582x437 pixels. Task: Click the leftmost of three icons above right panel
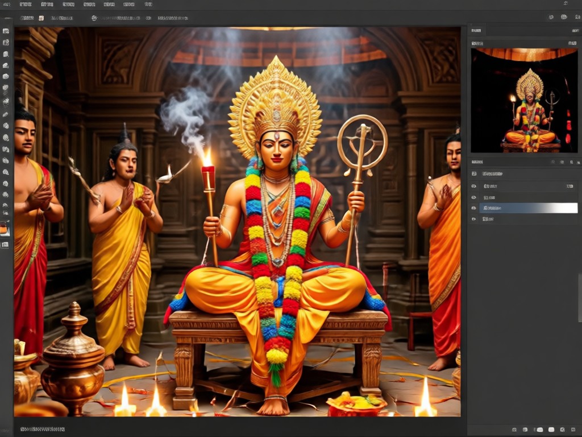(551, 17)
